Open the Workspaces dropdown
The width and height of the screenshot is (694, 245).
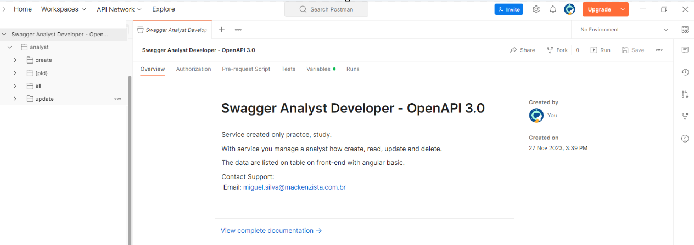point(64,9)
